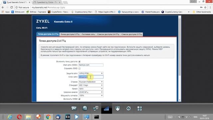The image size is (213, 120).
Task: Toggle the enable access point checkbox
Action: click(80, 62)
